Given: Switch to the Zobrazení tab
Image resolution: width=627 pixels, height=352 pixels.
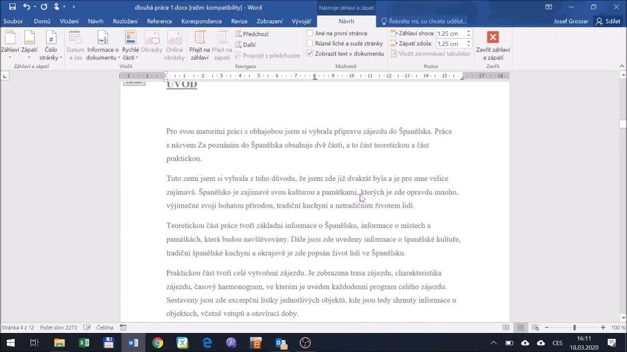Looking at the screenshot, I should coord(269,21).
